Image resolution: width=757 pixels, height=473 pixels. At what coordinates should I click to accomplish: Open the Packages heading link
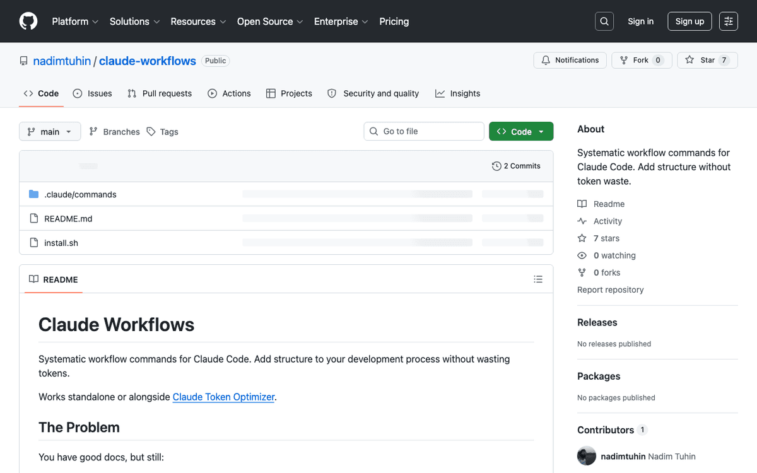(x=599, y=376)
